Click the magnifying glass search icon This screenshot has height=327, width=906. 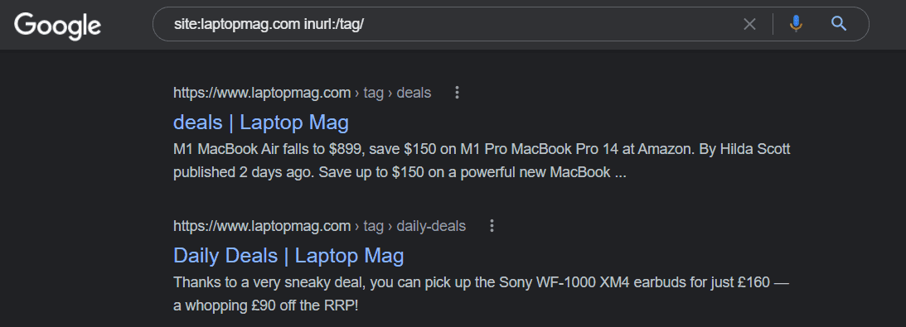[x=838, y=24]
